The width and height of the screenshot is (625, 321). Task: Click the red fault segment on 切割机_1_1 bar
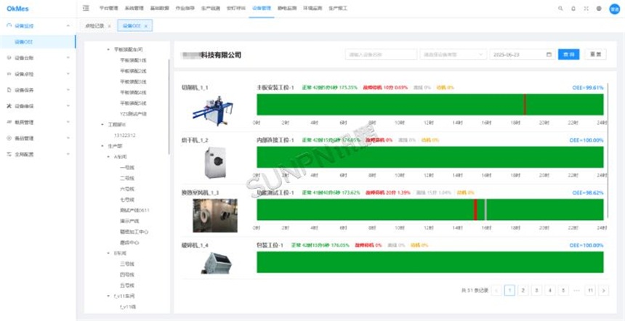(525, 105)
